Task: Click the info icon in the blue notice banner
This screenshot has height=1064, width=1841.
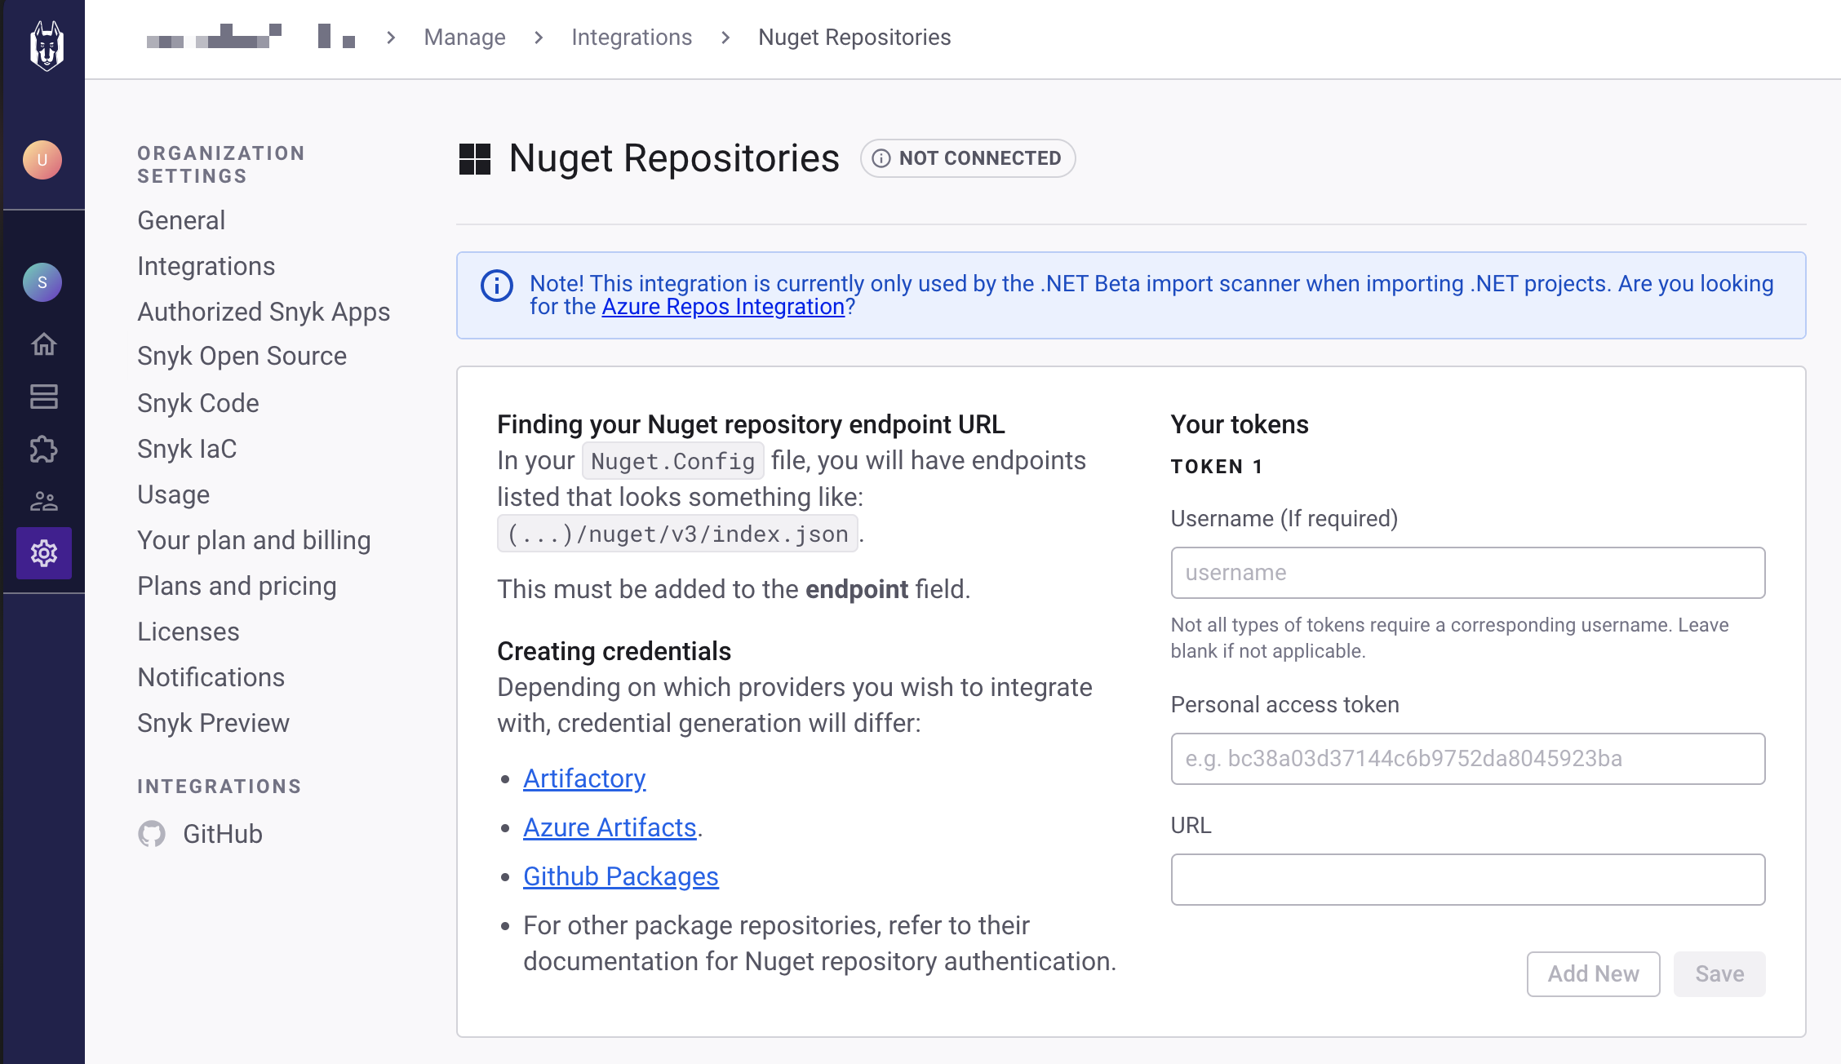Action: click(496, 286)
